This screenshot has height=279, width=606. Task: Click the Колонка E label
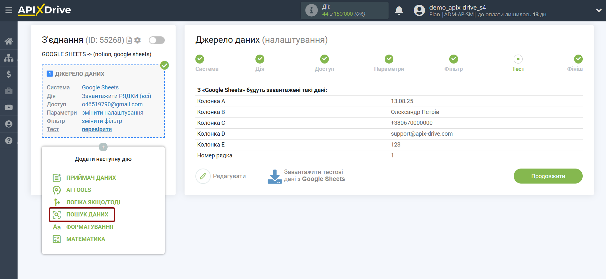tap(211, 145)
